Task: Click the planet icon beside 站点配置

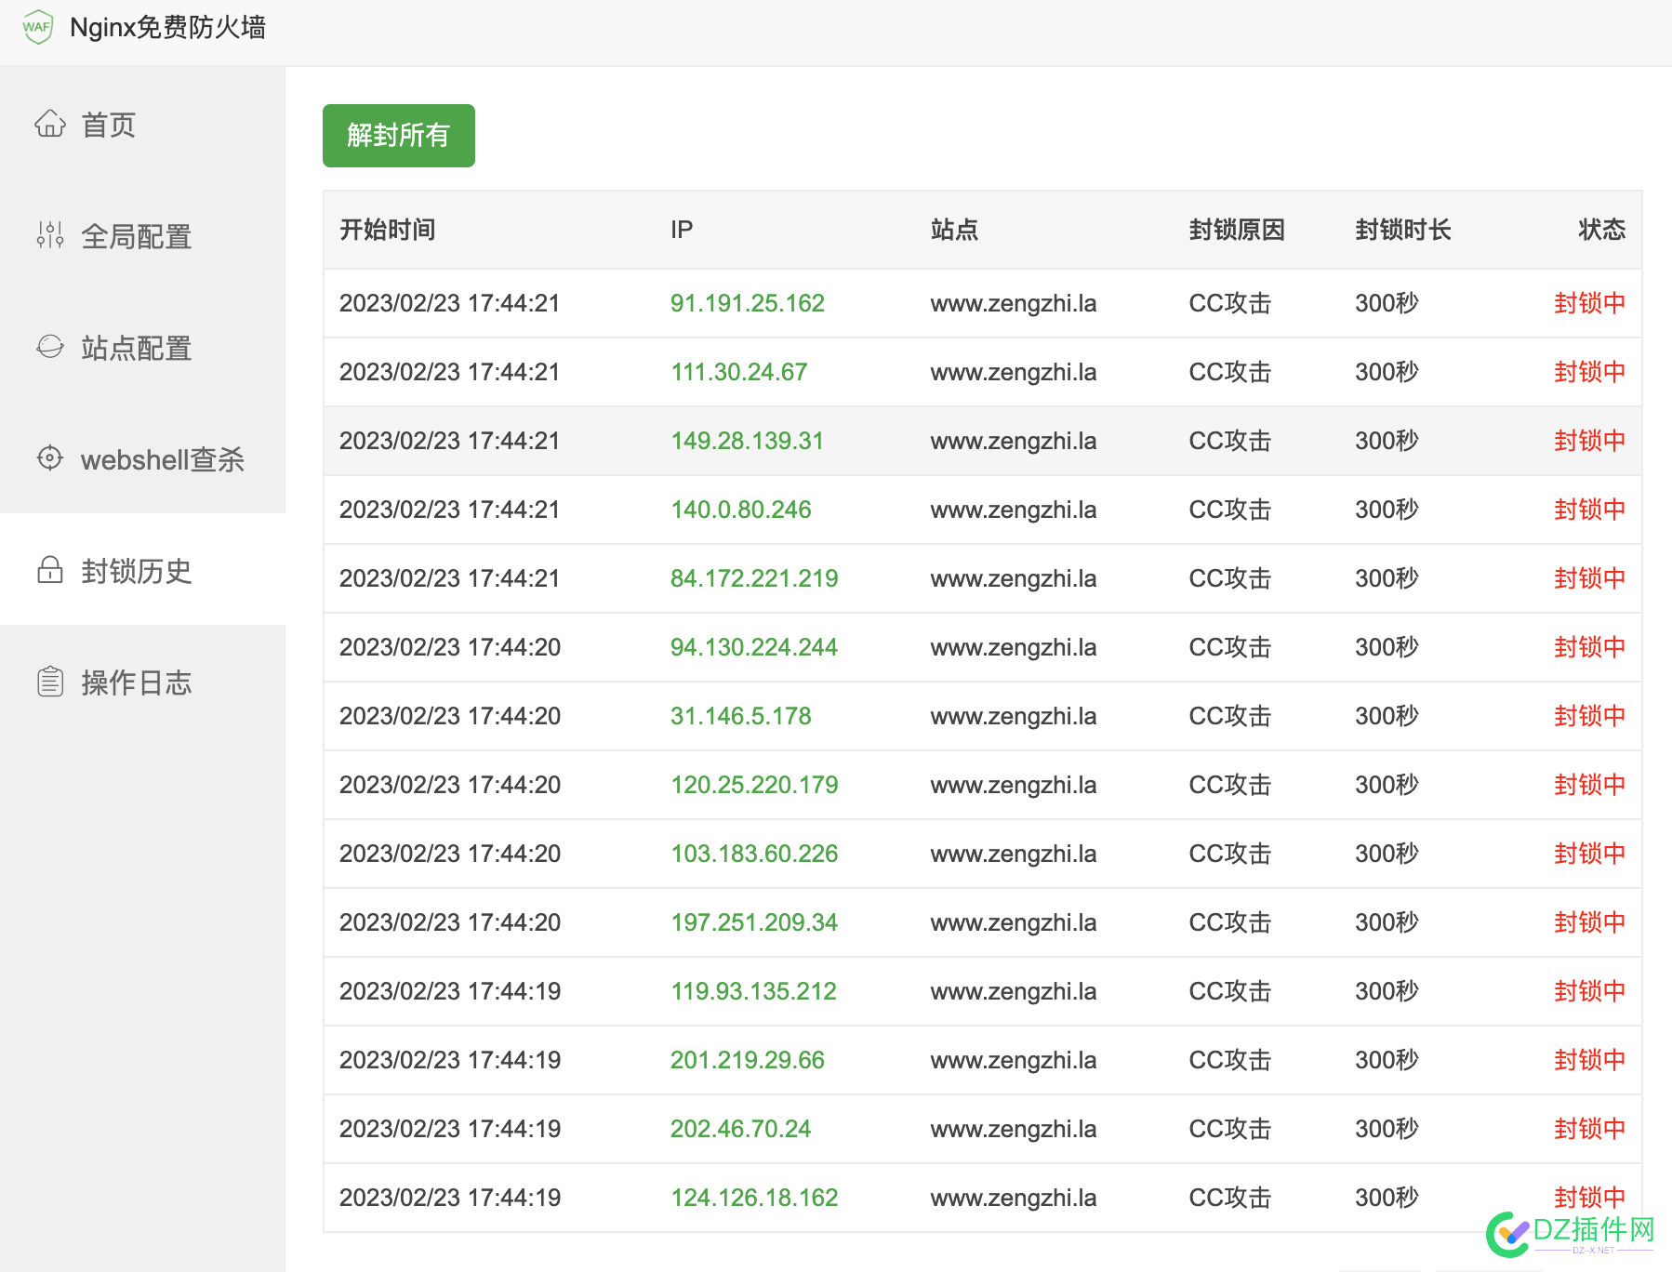Action: pyautogui.click(x=50, y=347)
